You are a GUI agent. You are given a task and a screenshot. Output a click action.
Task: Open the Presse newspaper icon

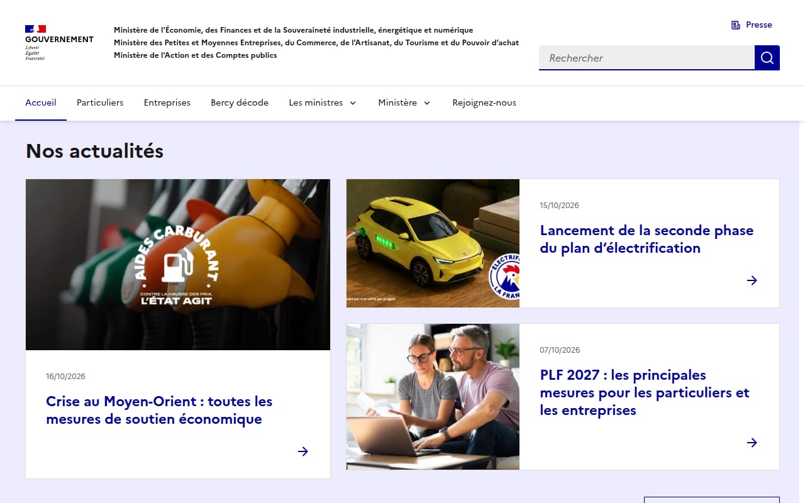click(736, 25)
